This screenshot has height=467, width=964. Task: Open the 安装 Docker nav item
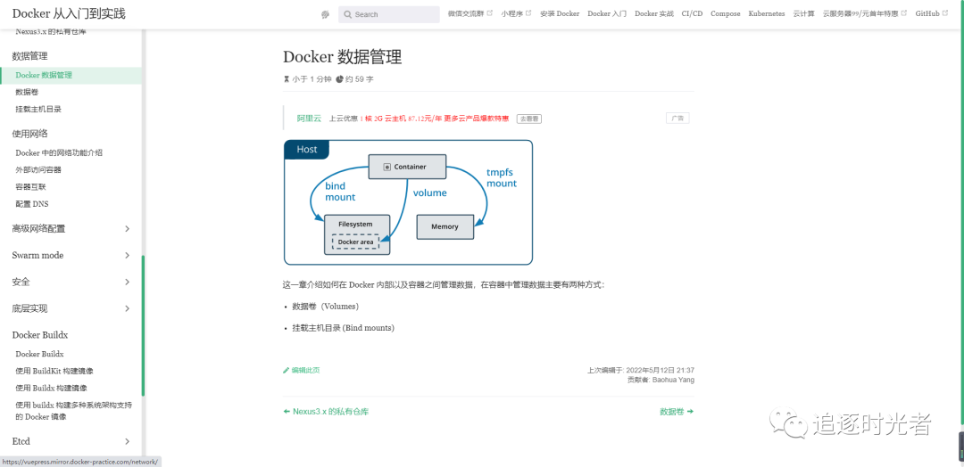[560, 13]
